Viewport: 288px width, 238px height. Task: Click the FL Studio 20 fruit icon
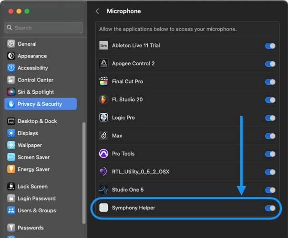tap(103, 99)
